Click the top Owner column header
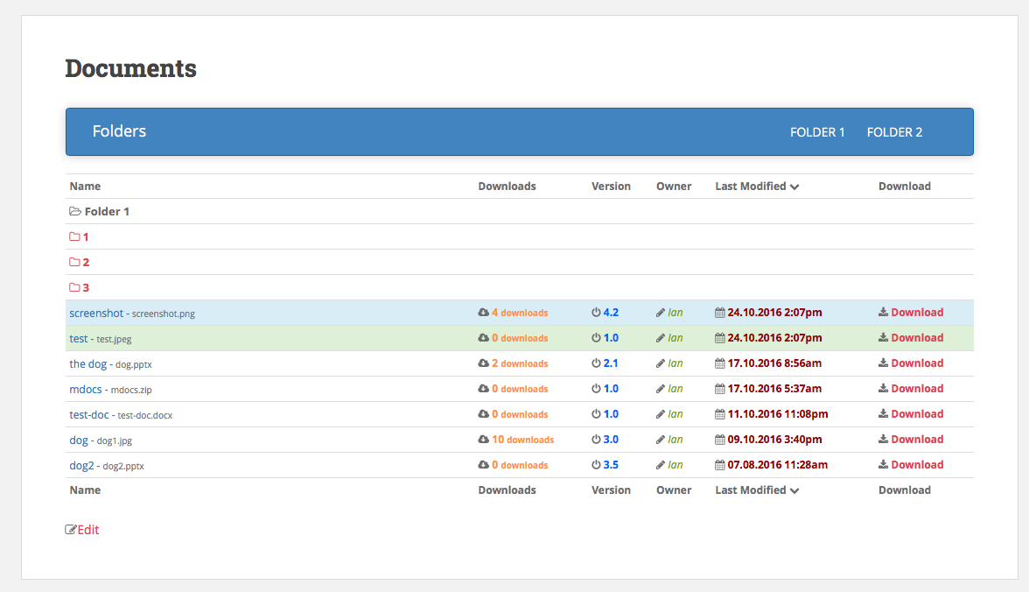Image resolution: width=1029 pixels, height=592 pixels. pos(674,186)
